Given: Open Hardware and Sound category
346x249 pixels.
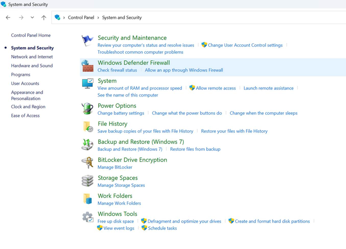Looking at the screenshot, I should pyautogui.click(x=32, y=66).
